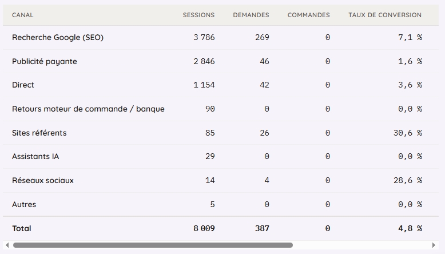Click the 90 sessions value

click(210, 109)
